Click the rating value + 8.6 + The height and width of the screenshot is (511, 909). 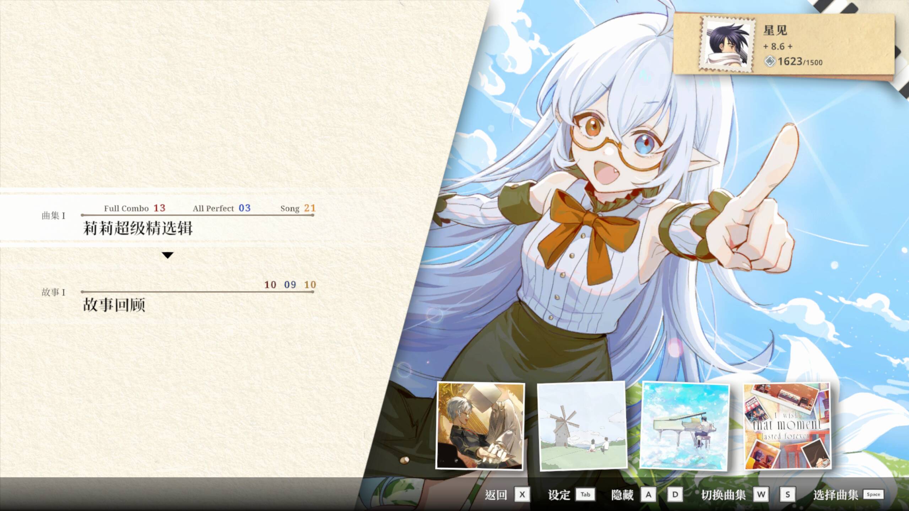pyautogui.click(x=778, y=47)
